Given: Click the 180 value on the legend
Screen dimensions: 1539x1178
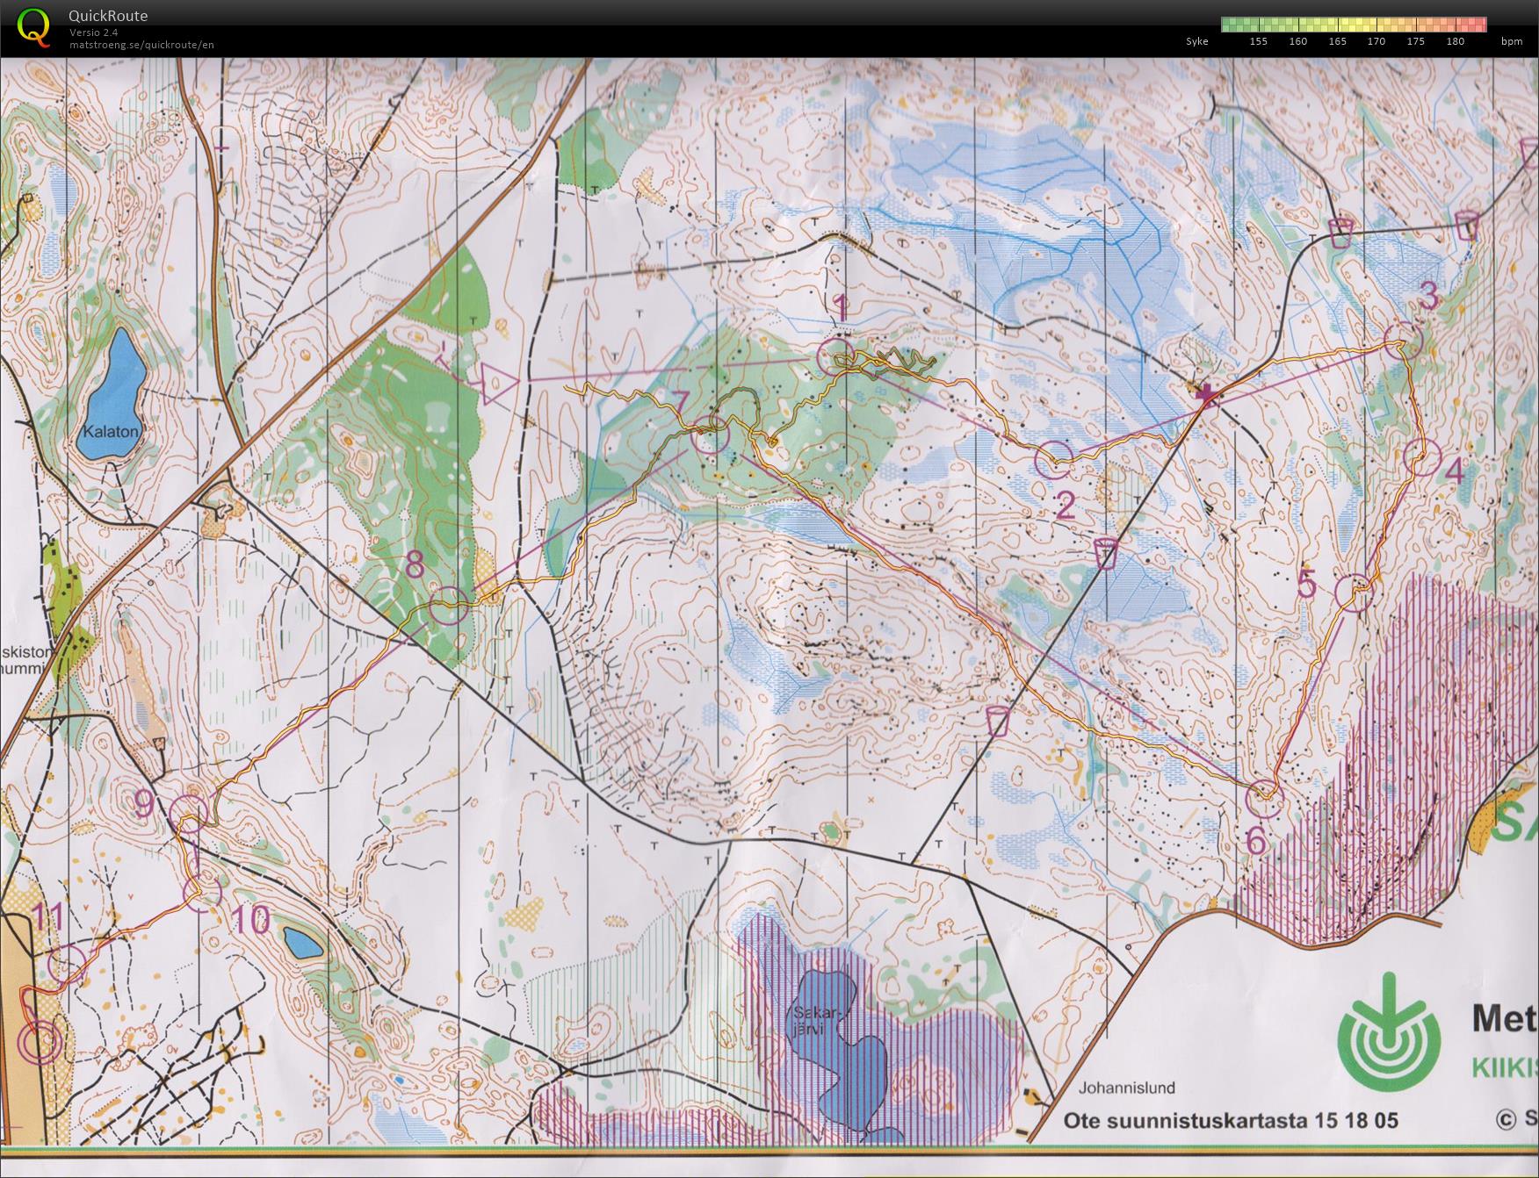Looking at the screenshot, I should coord(1455,41).
